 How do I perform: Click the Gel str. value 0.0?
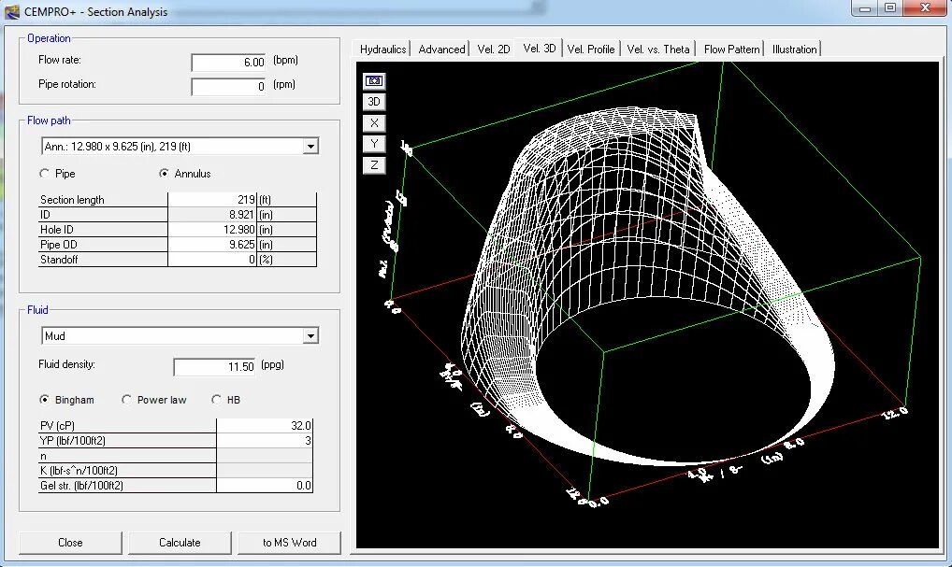tap(265, 485)
